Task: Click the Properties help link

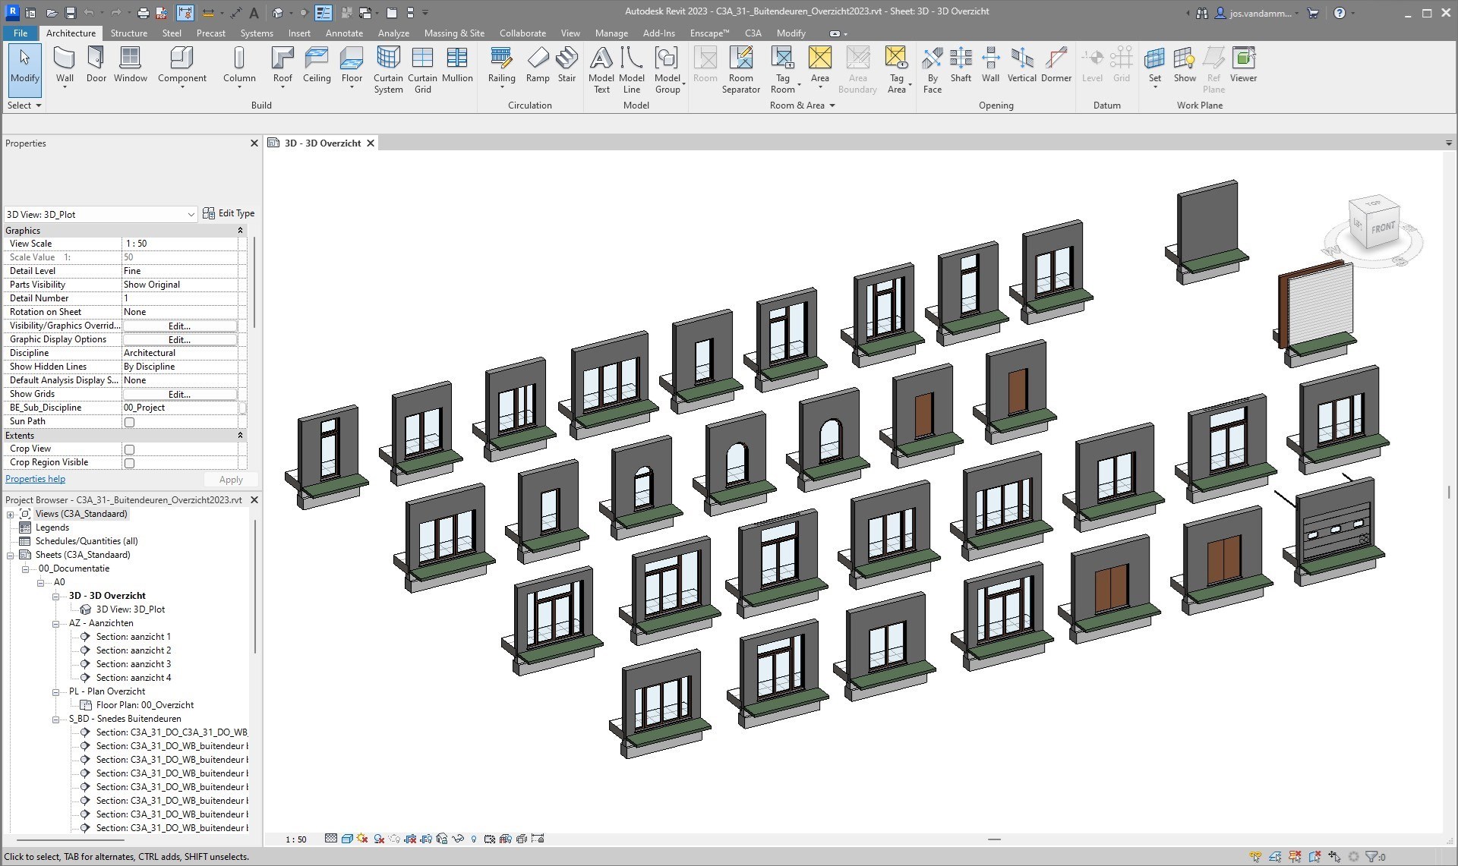Action: click(x=35, y=479)
